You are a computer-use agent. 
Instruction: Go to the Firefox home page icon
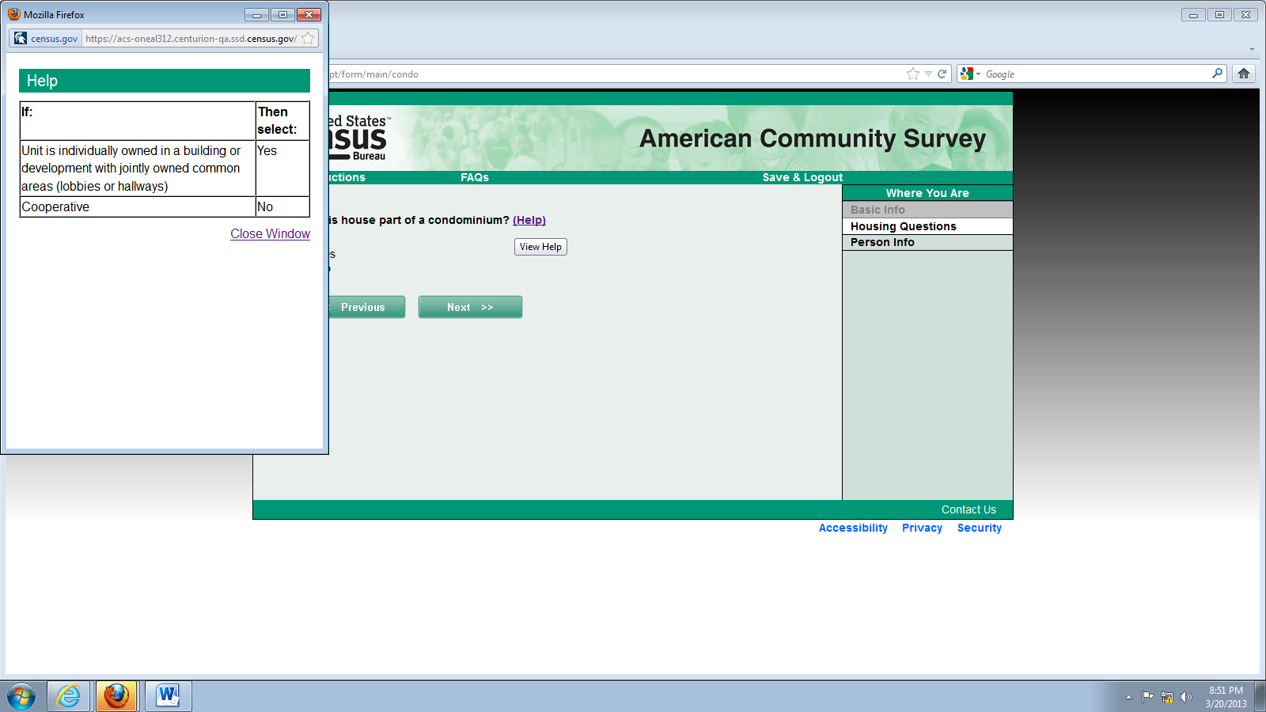click(x=1244, y=74)
